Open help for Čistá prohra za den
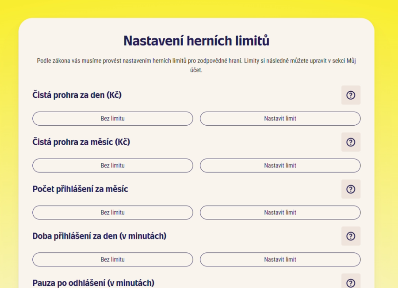 pyautogui.click(x=351, y=95)
